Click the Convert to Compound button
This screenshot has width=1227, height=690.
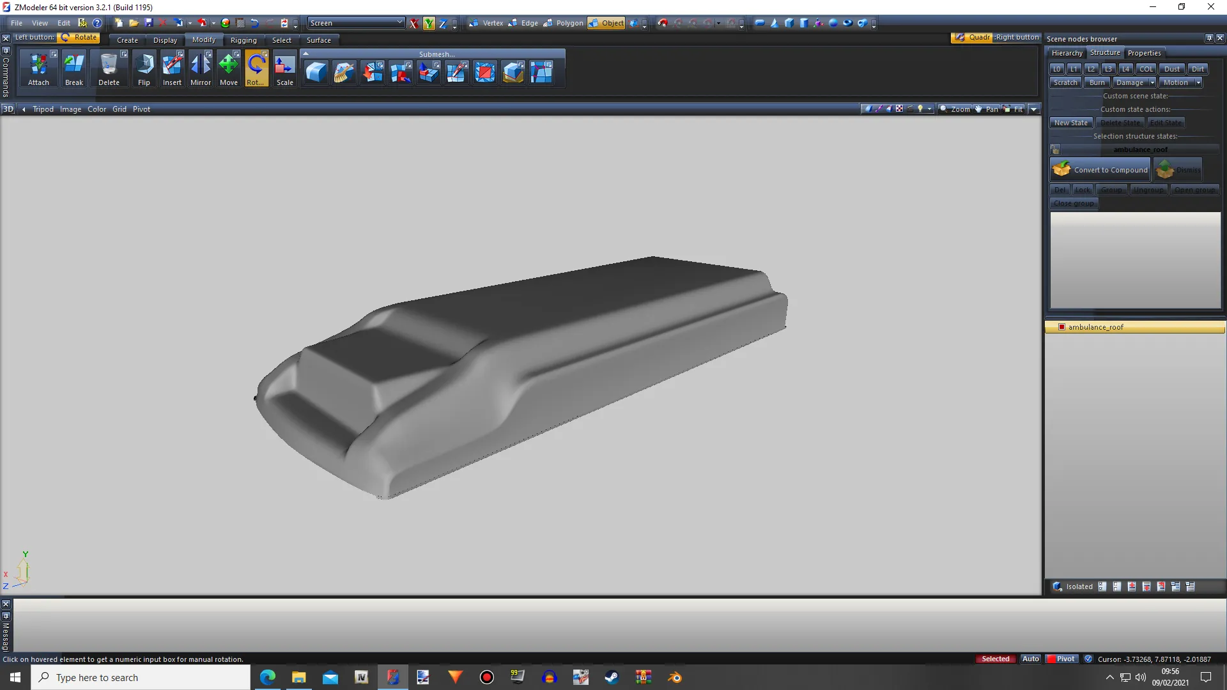(x=1100, y=170)
